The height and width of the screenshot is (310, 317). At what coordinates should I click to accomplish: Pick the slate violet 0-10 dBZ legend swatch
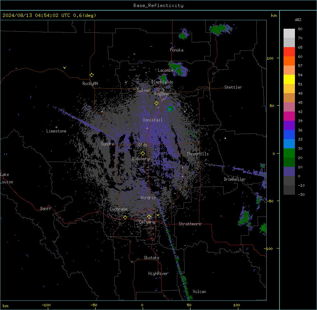coord(289,172)
